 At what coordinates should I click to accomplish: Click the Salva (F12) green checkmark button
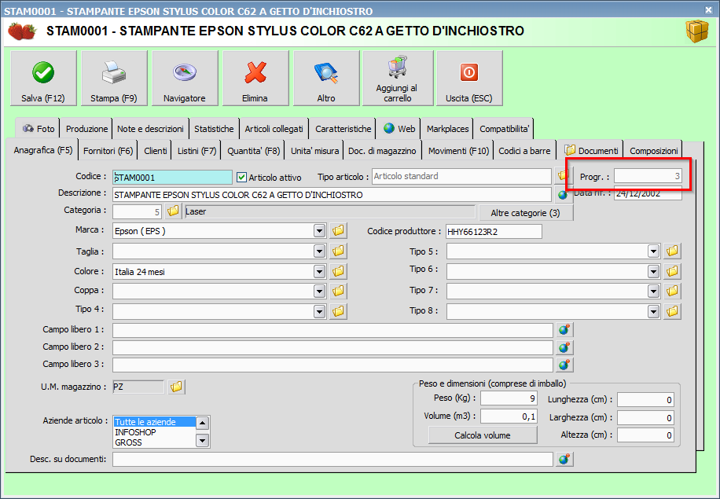point(43,79)
